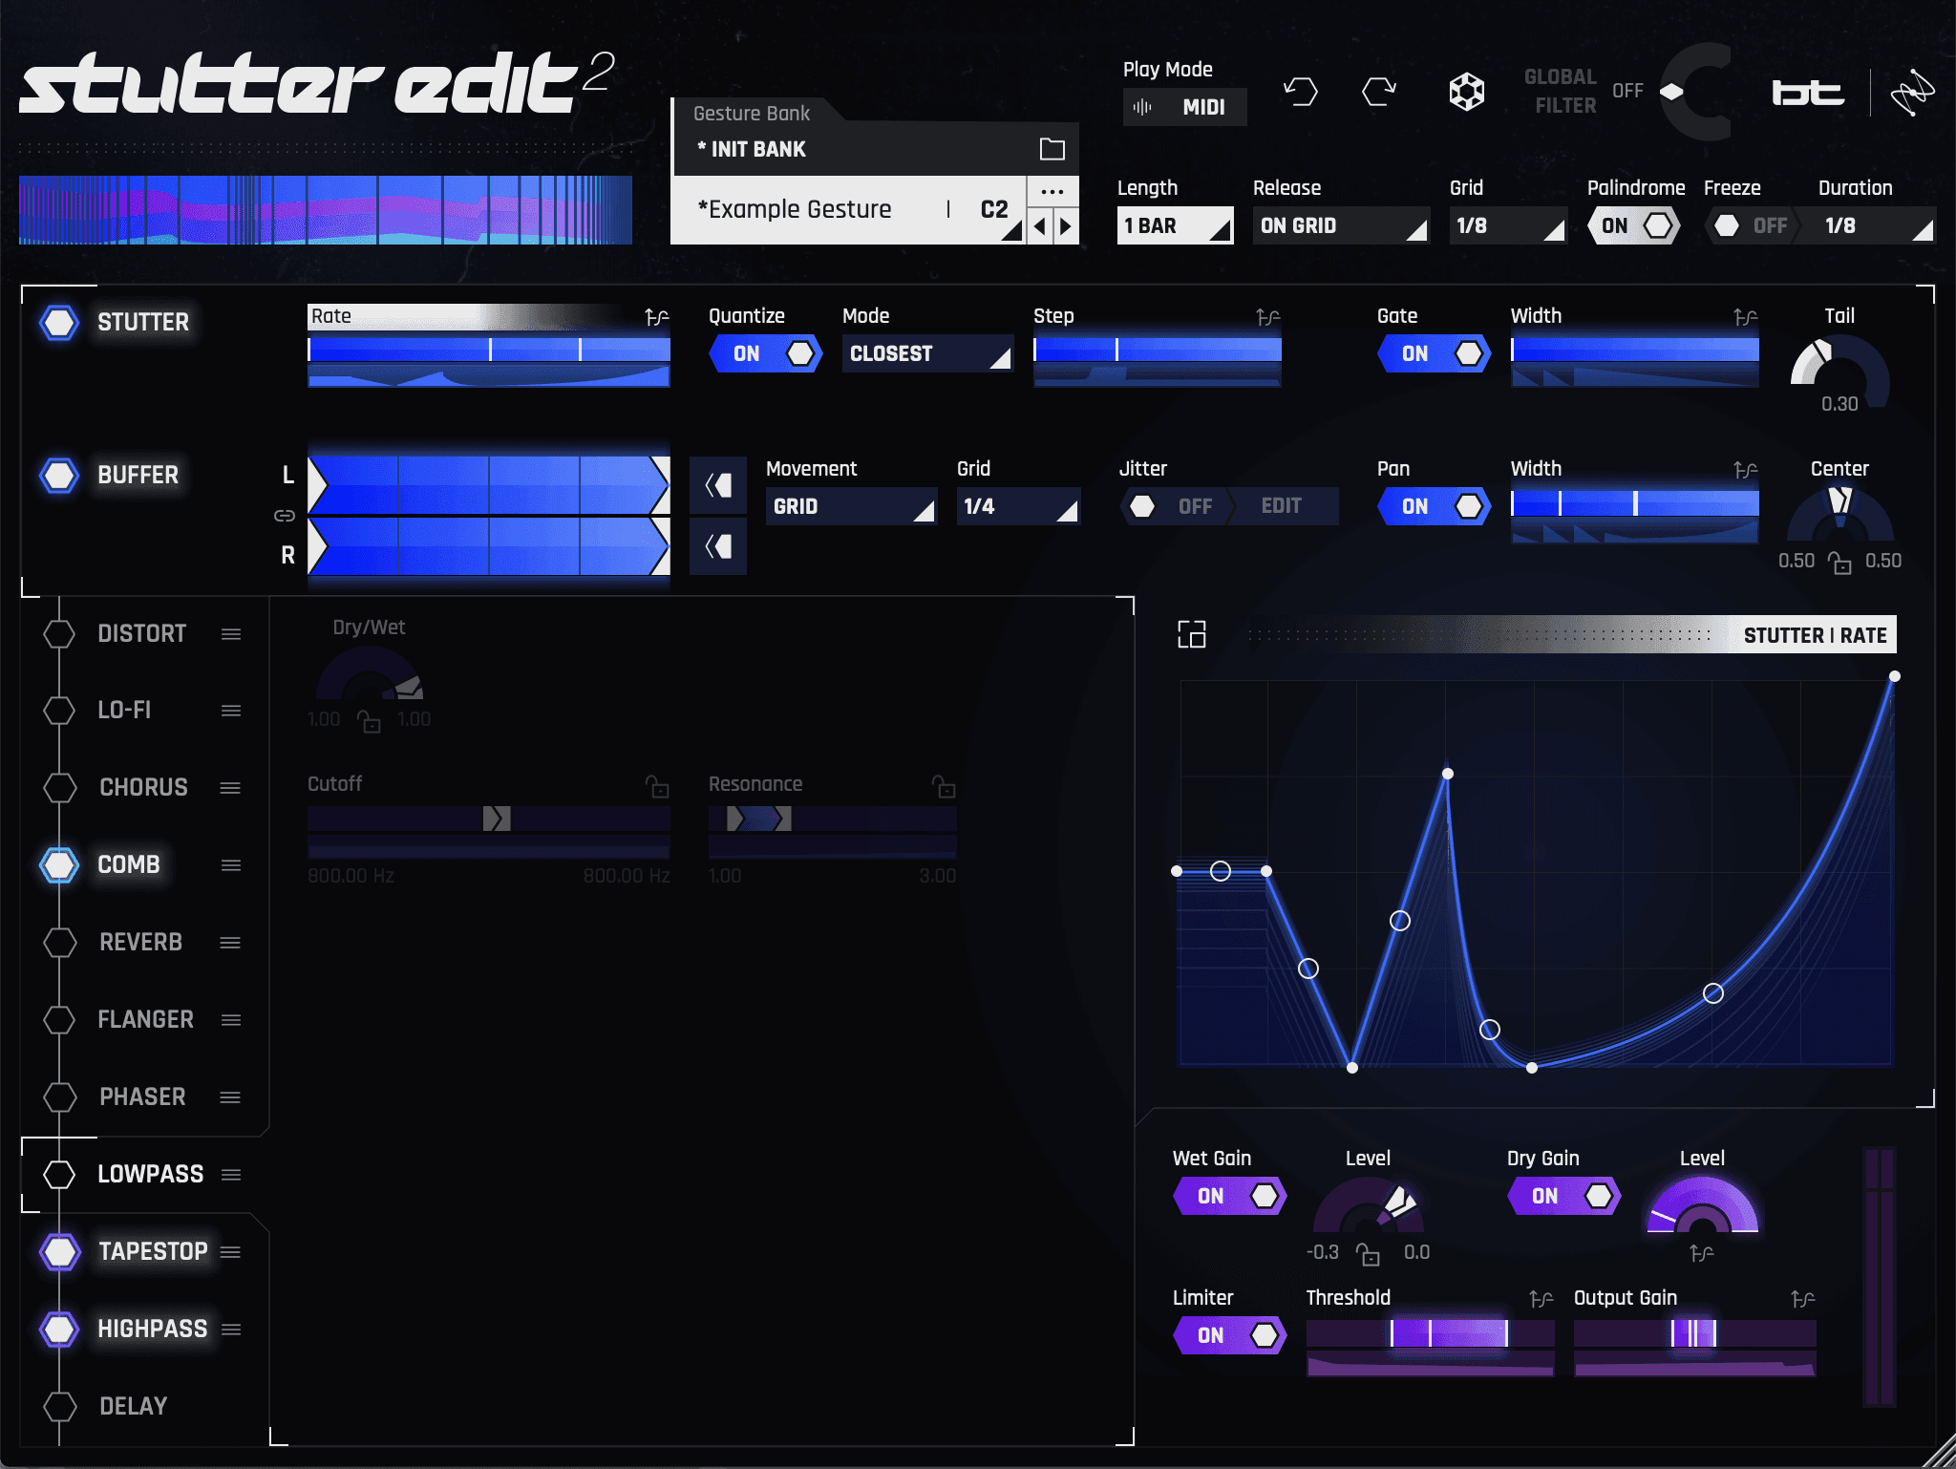Open the top Grid 1/8 dropdown

1508,226
